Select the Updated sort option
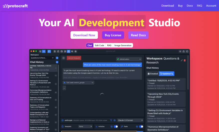 coord(167,74)
